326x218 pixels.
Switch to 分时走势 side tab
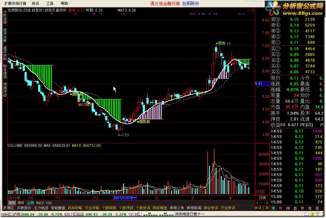click(5, 17)
